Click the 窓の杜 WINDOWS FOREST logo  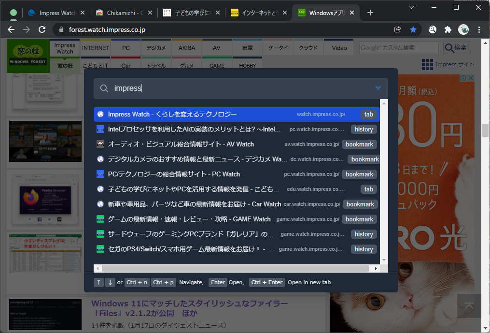tap(28, 54)
